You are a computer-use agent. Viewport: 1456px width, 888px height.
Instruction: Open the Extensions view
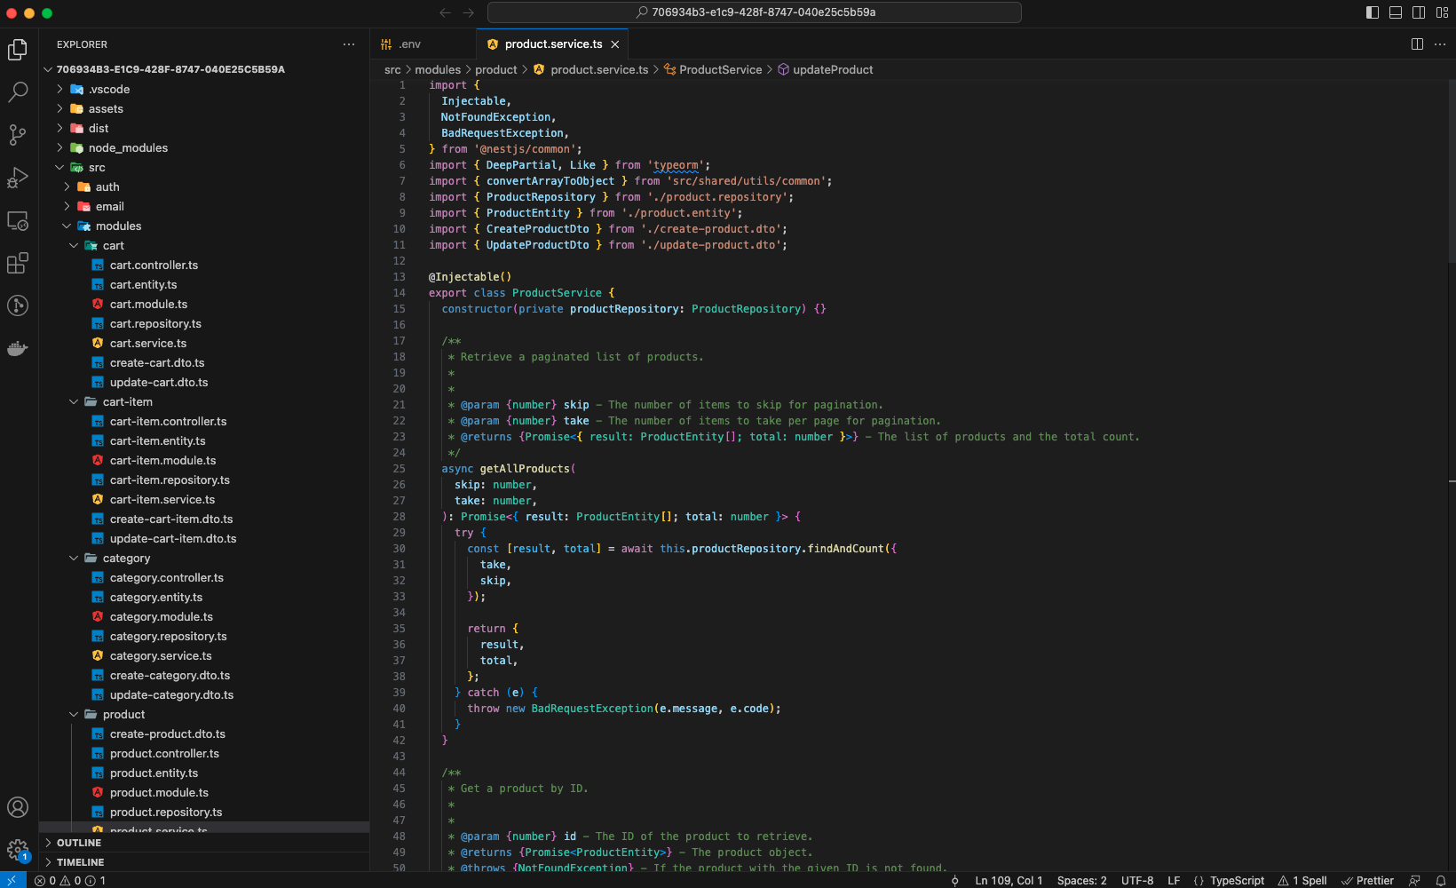click(x=18, y=263)
